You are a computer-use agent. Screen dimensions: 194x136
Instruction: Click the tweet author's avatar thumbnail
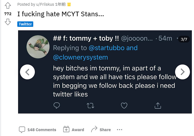[x=38, y=47]
